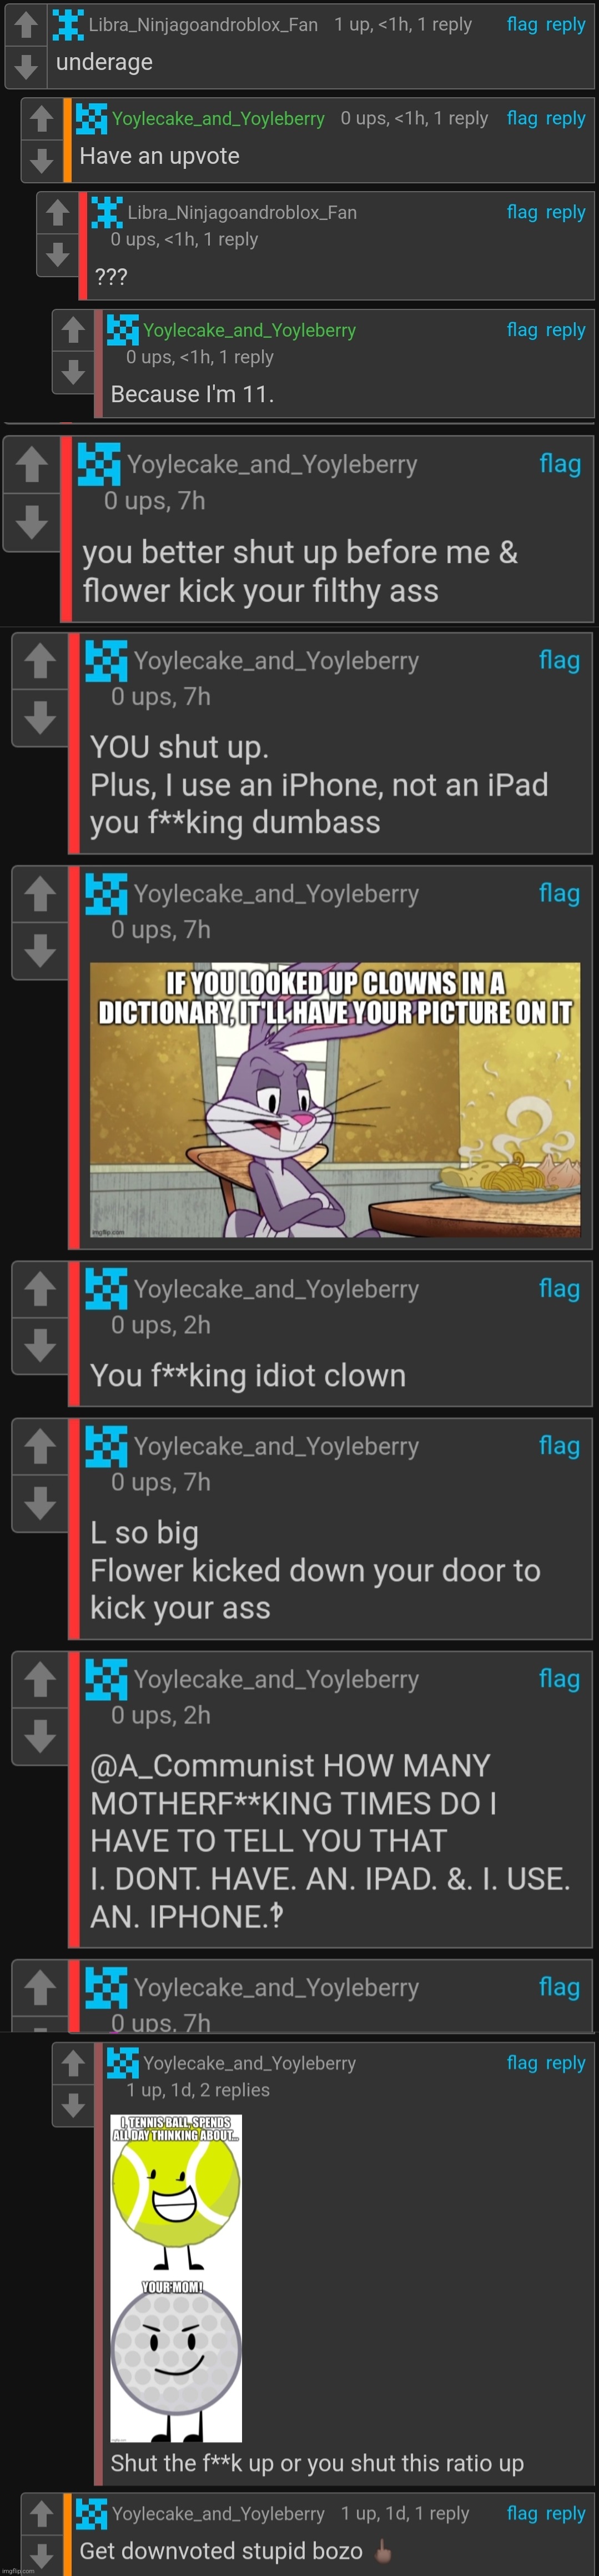The width and height of the screenshot is (599, 2576).
Task: Open Libra_Ninjagoandroblox_Fan profile on "???" comment
Action: coord(242,212)
